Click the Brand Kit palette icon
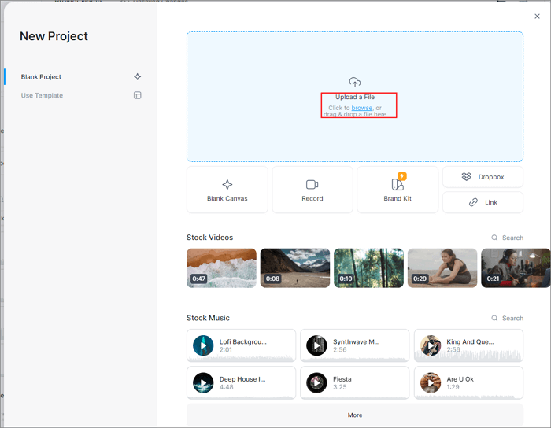 pyautogui.click(x=397, y=184)
